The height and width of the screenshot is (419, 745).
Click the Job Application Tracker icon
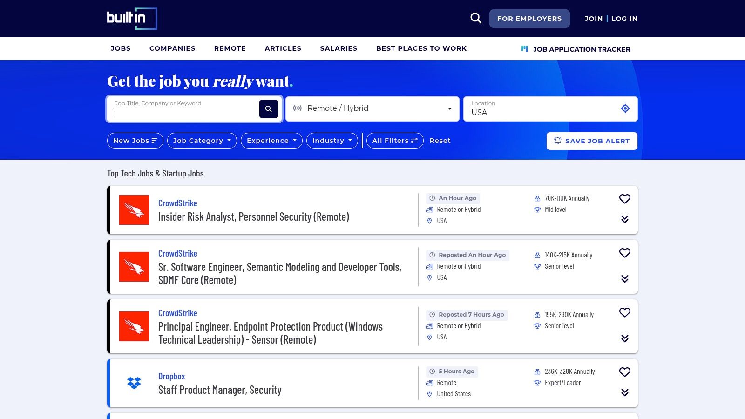pyautogui.click(x=525, y=49)
